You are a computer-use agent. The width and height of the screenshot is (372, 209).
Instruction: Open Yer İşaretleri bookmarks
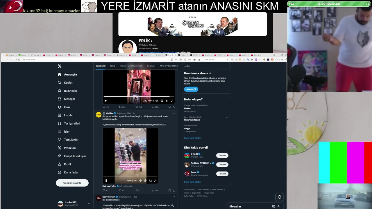69,123
